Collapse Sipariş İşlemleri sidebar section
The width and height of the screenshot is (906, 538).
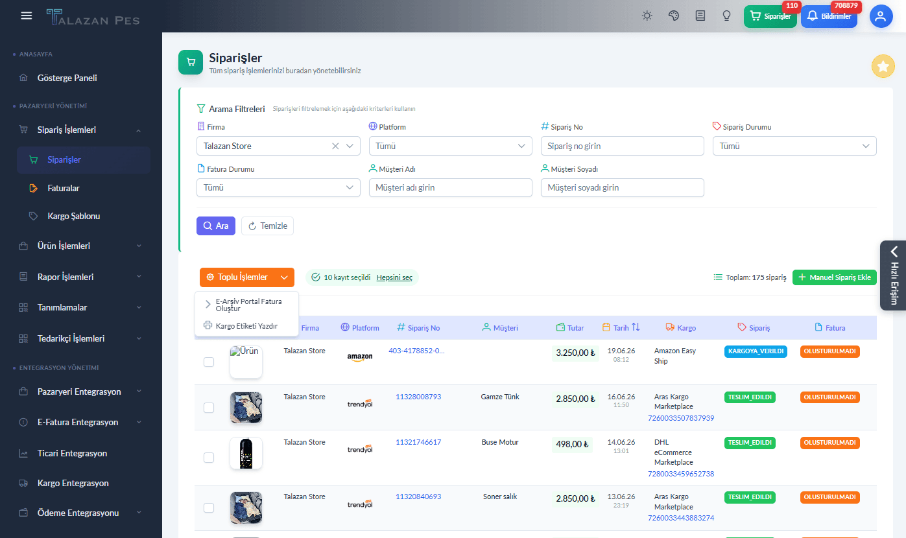coord(81,130)
